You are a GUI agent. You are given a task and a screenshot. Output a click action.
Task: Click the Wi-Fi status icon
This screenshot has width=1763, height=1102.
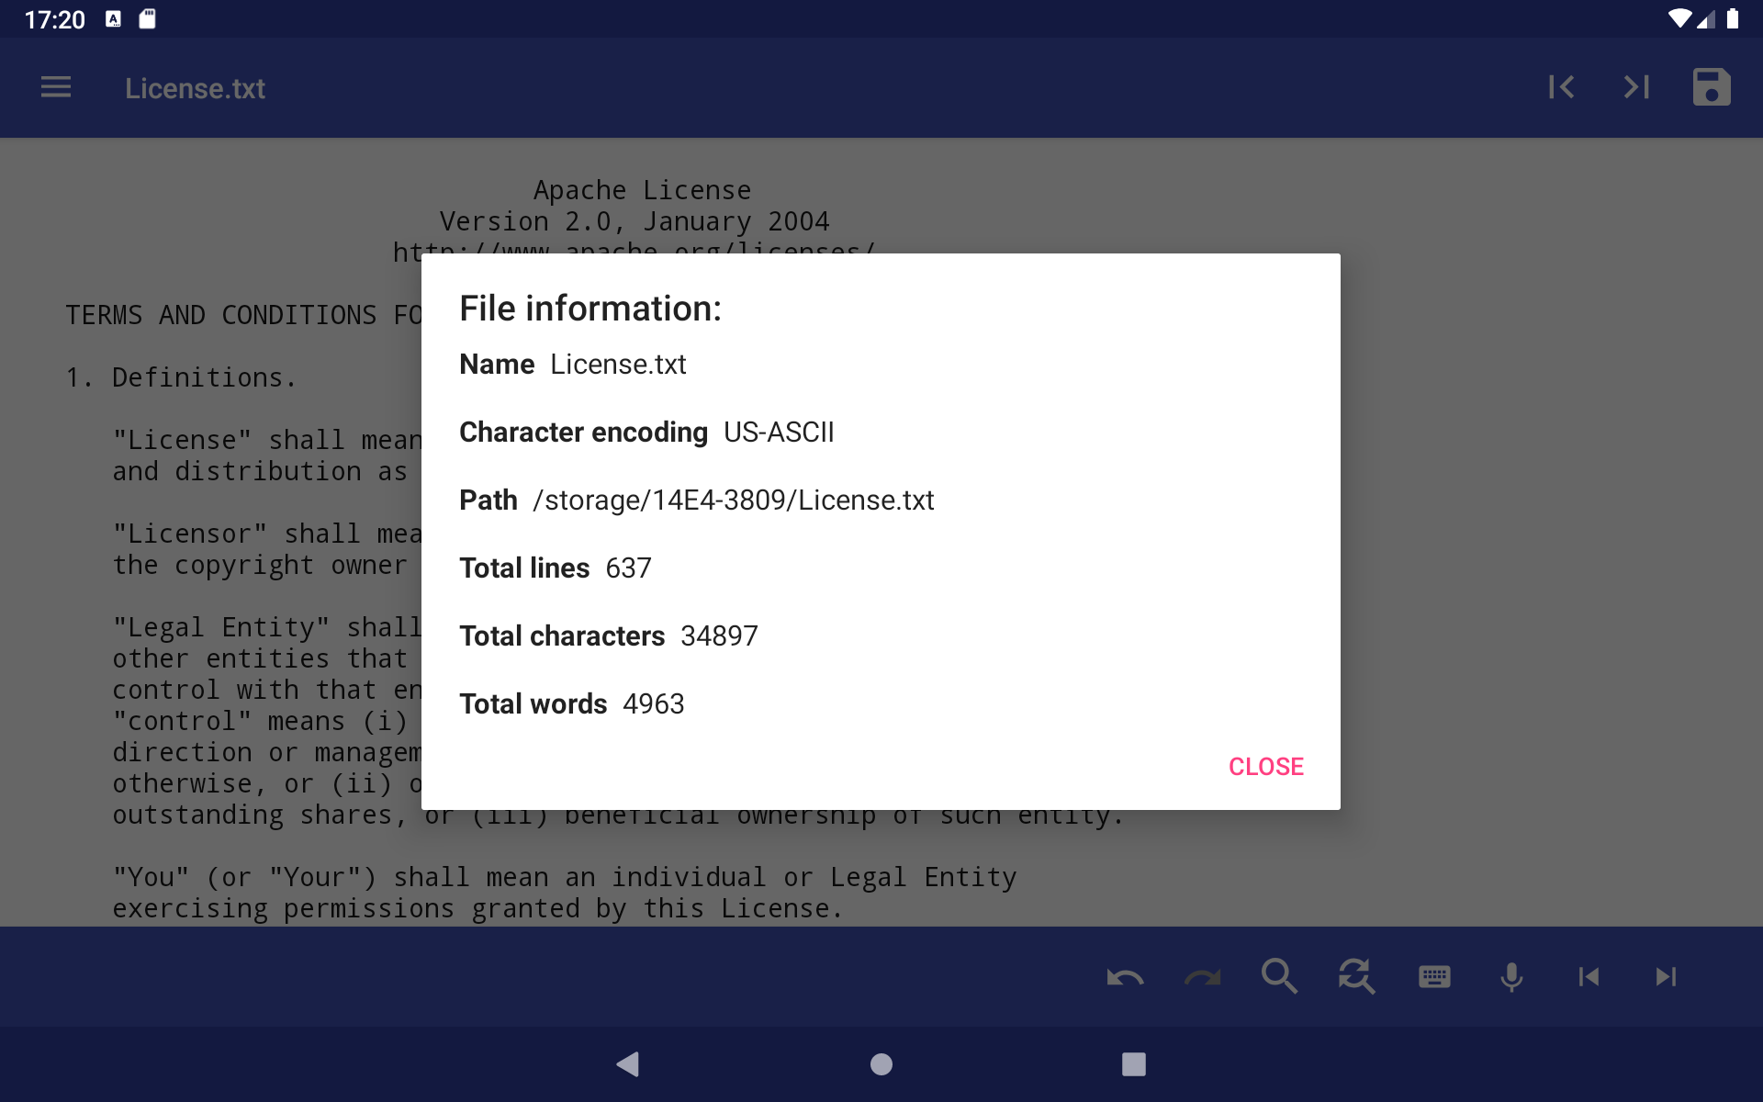[1679, 19]
